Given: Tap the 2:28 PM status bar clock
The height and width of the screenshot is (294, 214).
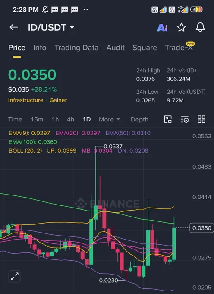Looking at the screenshot, I should (25, 10).
